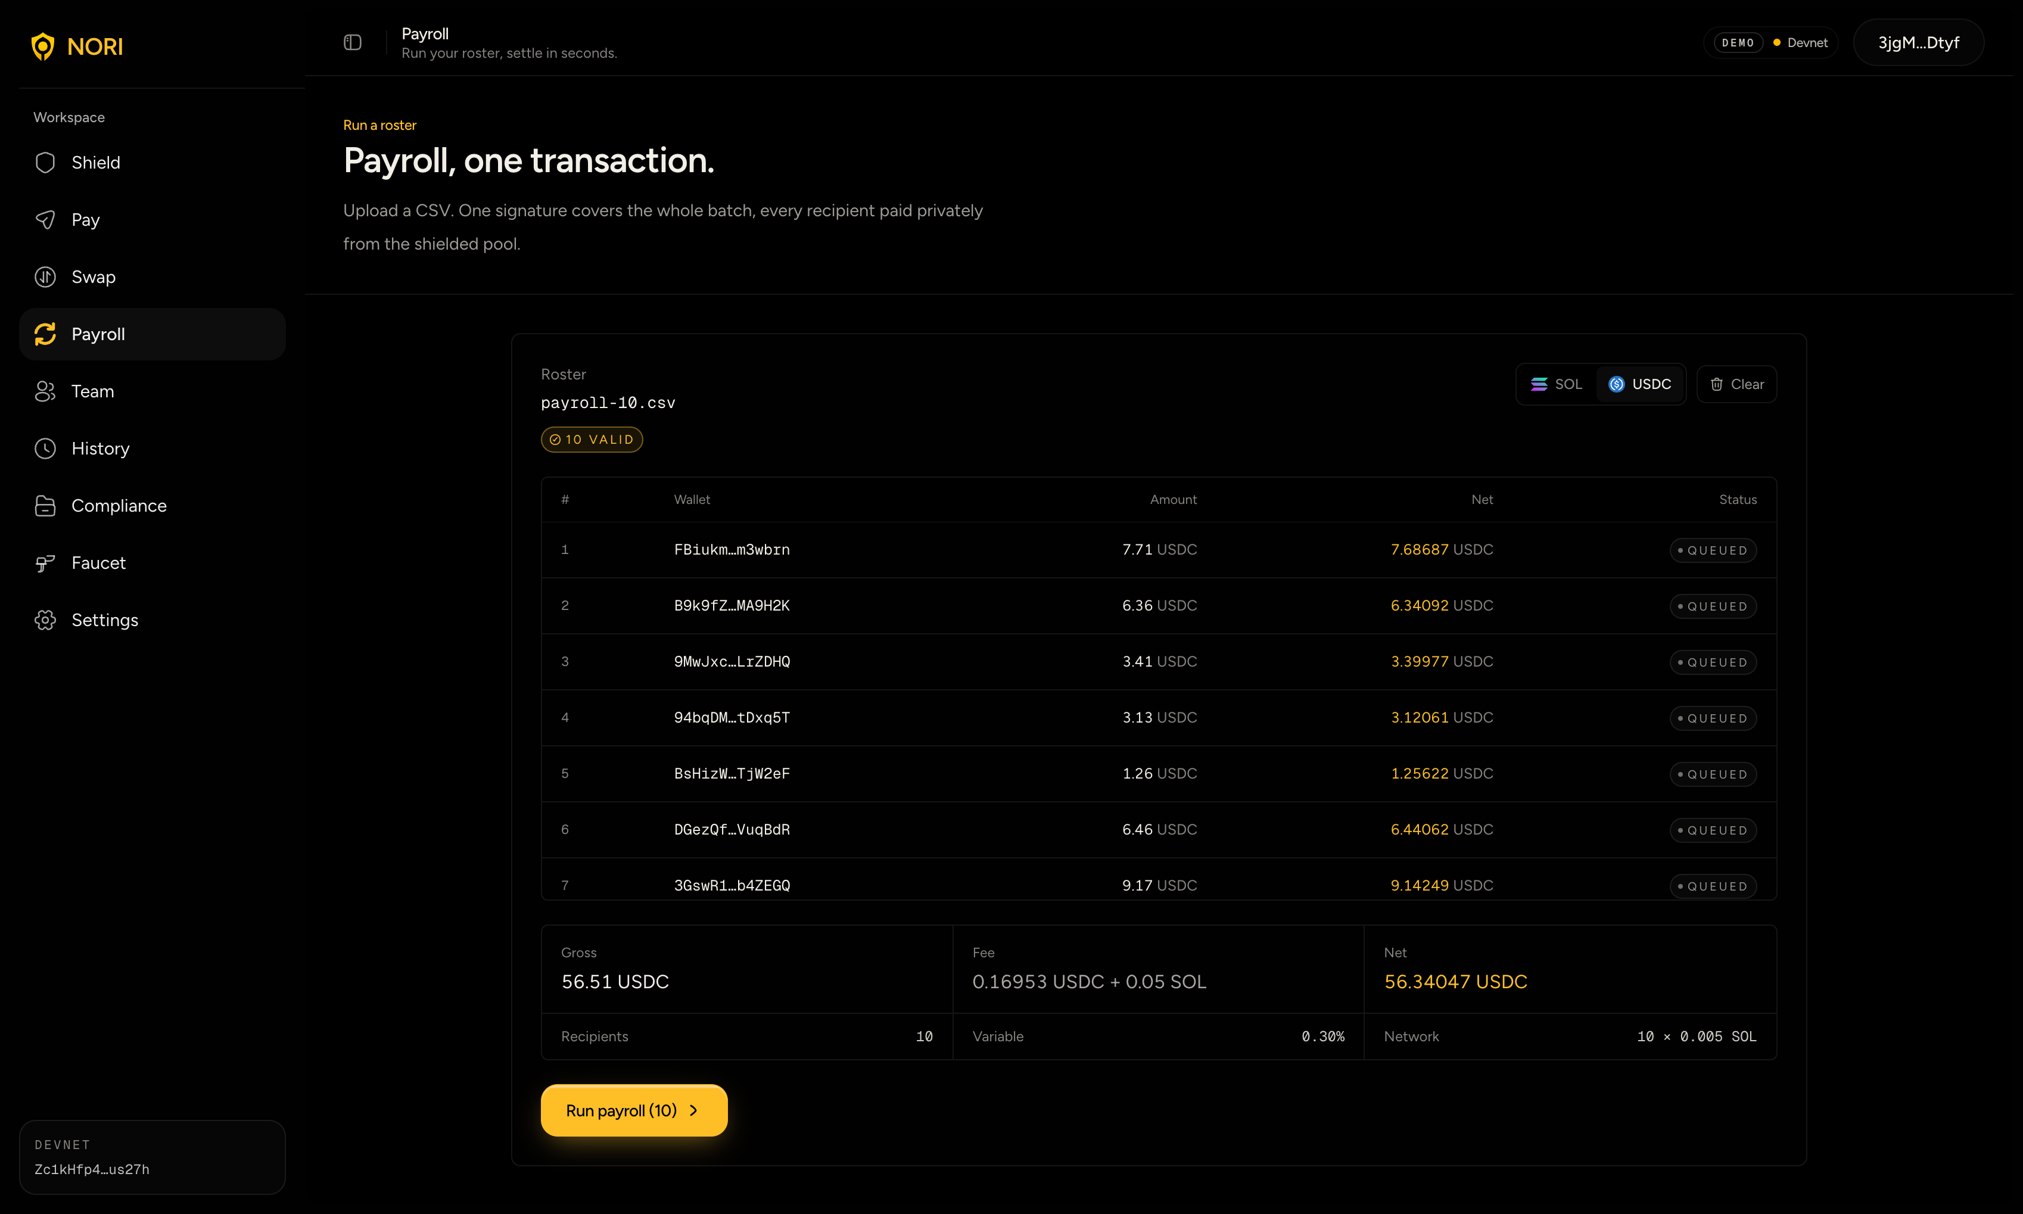Click Net total 56.34047 USDC
The width and height of the screenshot is (2023, 1214).
pos(1455,982)
